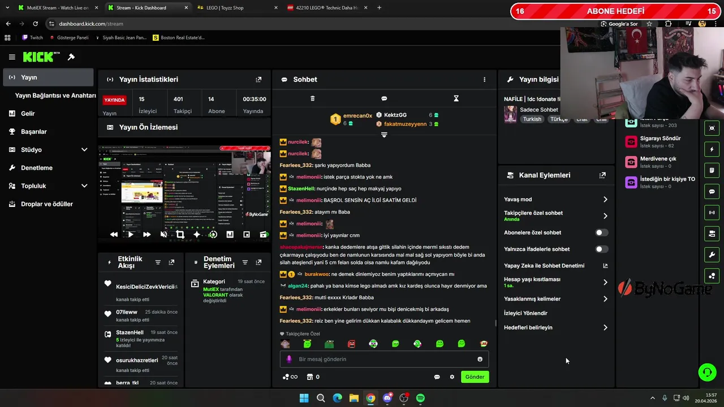This screenshot has height=407, width=724.
Task: Pop out the Denetim Eylemleri panel
Action: pos(258,262)
